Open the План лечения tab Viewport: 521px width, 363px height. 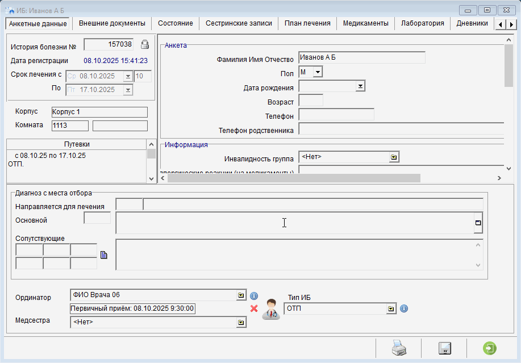(x=307, y=23)
